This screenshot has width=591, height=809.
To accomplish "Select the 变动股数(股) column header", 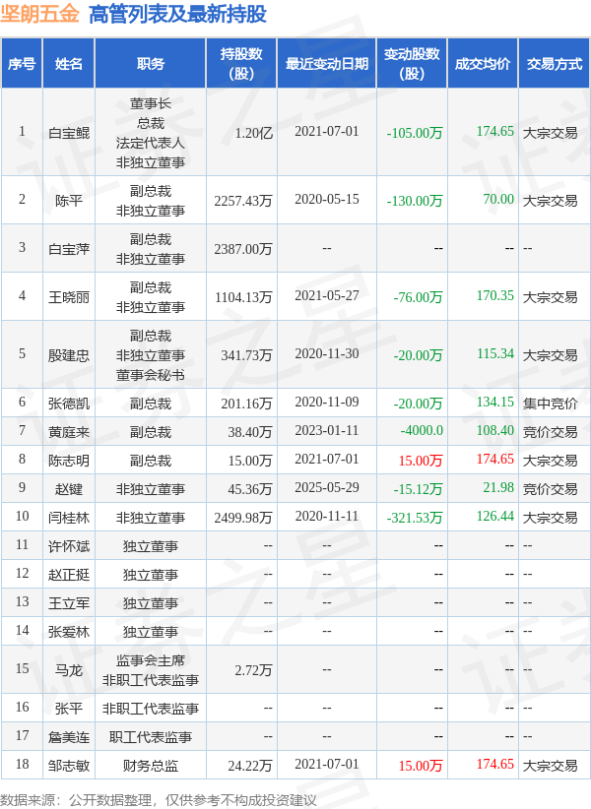I will tap(412, 63).
